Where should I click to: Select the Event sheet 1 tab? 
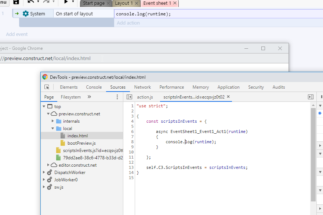pyautogui.click(x=157, y=3)
